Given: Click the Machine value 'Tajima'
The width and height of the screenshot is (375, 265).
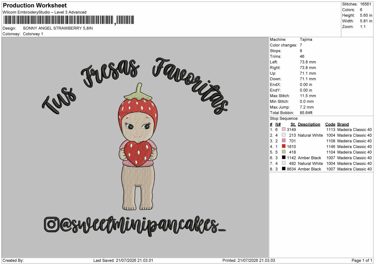Looking at the screenshot, I should coord(306,39).
